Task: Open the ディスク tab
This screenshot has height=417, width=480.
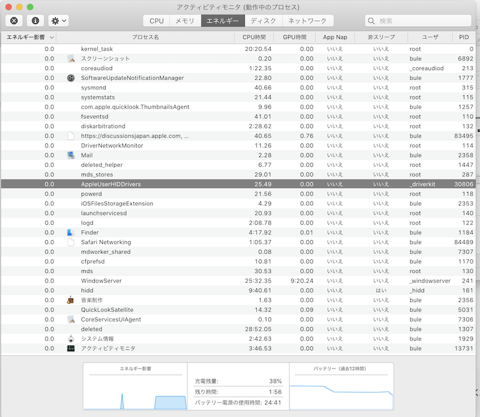Action: point(263,21)
